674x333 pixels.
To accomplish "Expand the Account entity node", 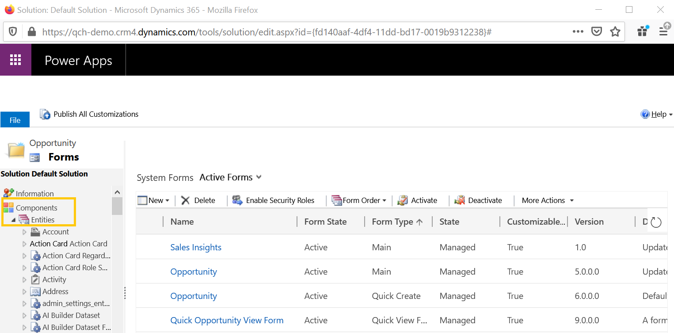I will click(x=24, y=232).
